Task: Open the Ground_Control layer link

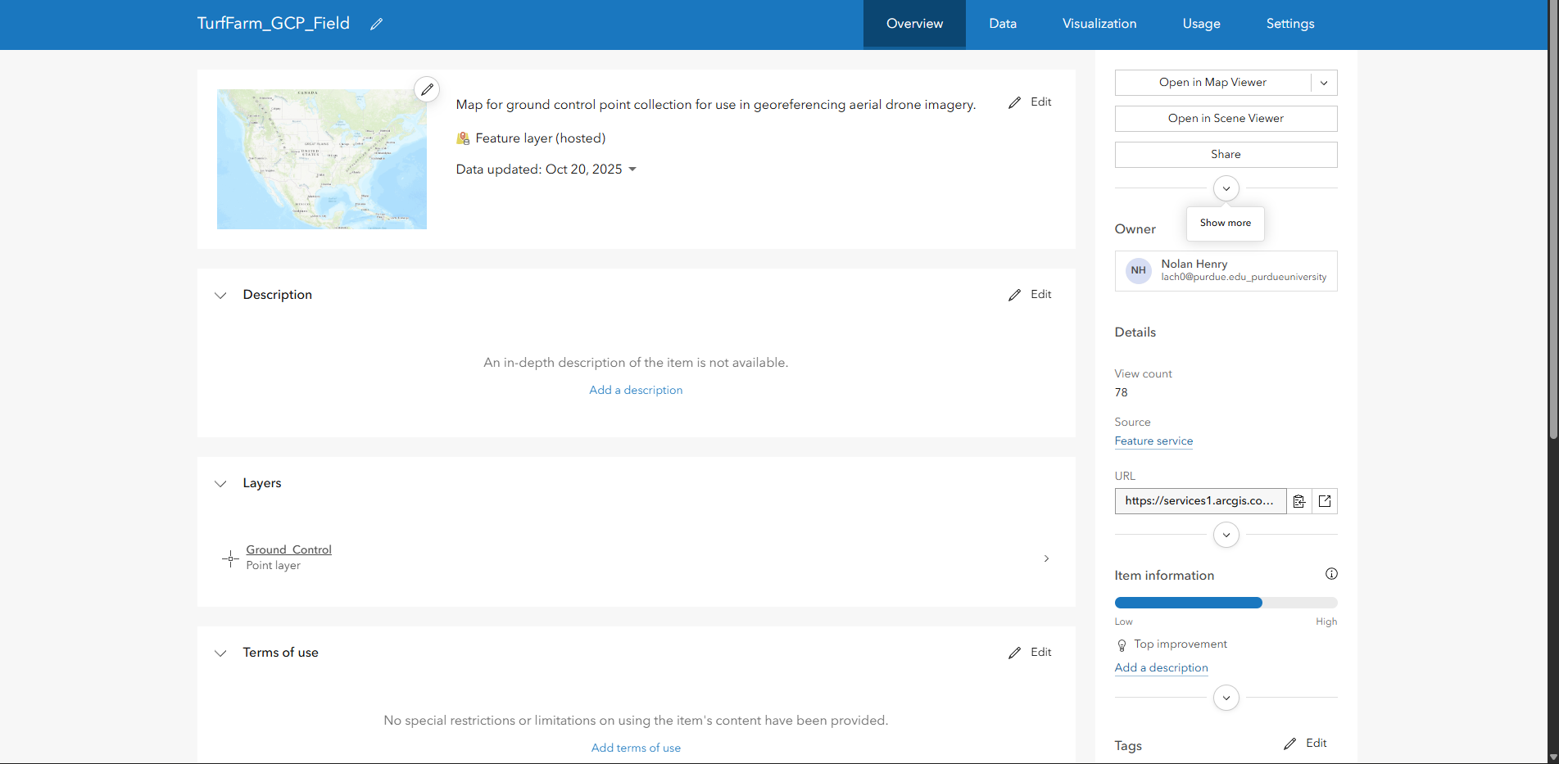Action: [288, 550]
